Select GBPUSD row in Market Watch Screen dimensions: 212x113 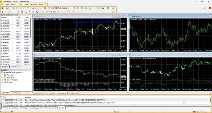[15, 23]
